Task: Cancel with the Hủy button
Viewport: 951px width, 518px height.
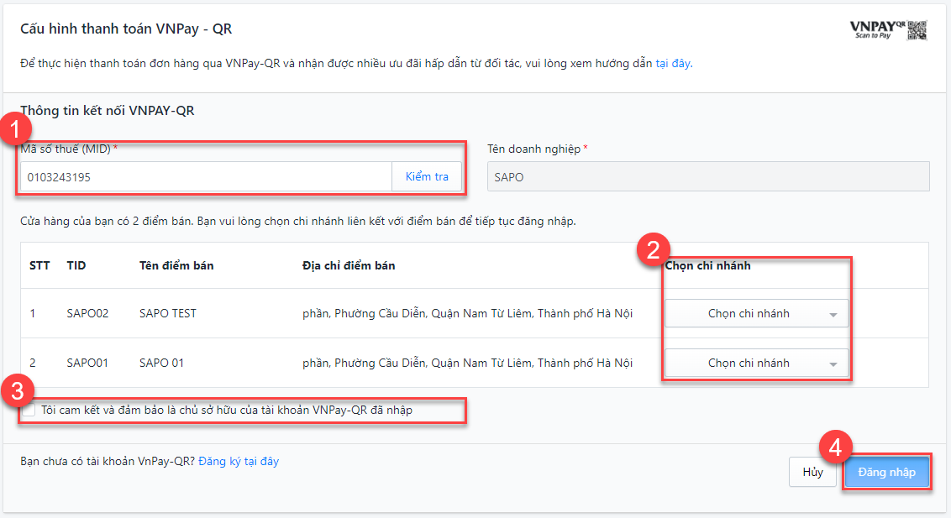Action: click(x=812, y=472)
